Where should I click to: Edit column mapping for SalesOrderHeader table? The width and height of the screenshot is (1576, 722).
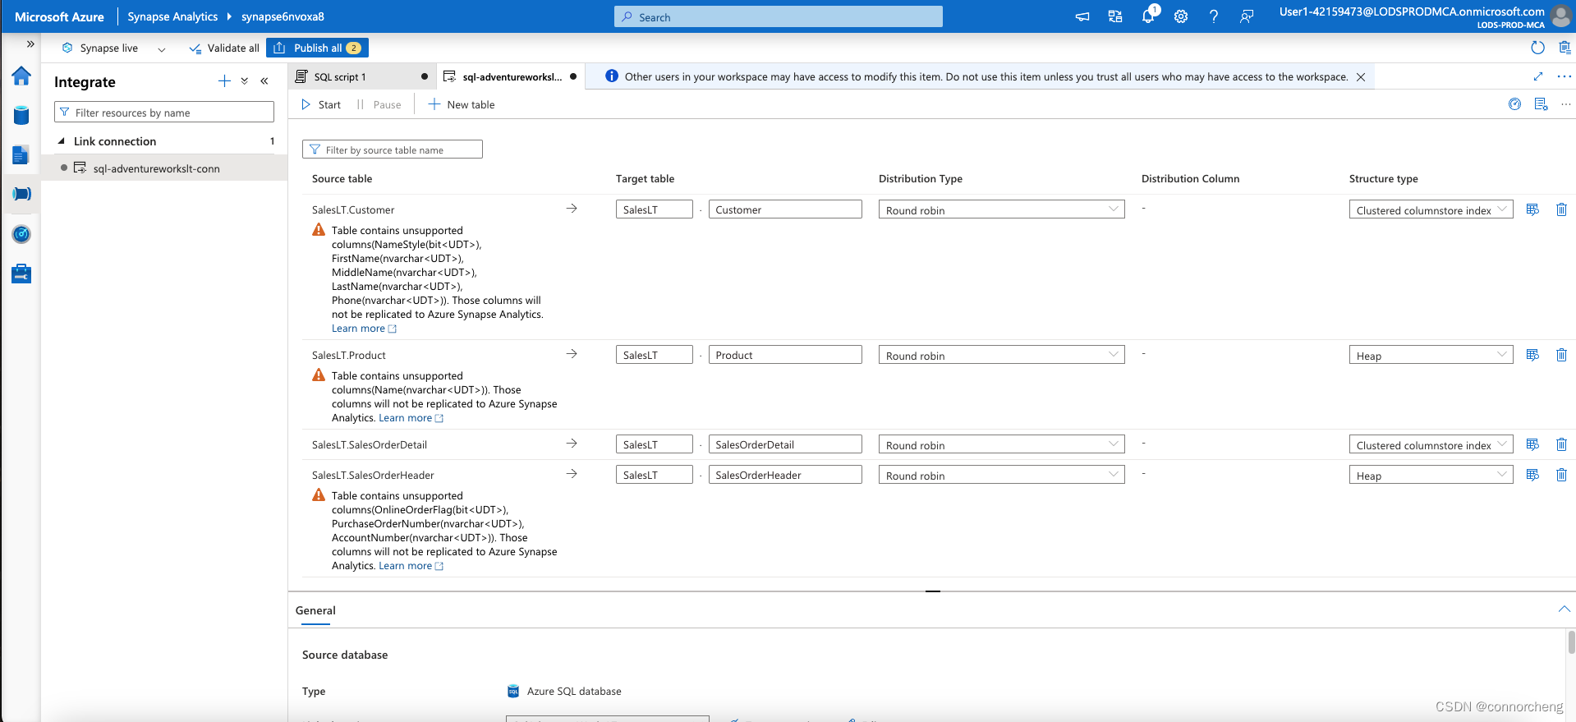pyautogui.click(x=1532, y=475)
